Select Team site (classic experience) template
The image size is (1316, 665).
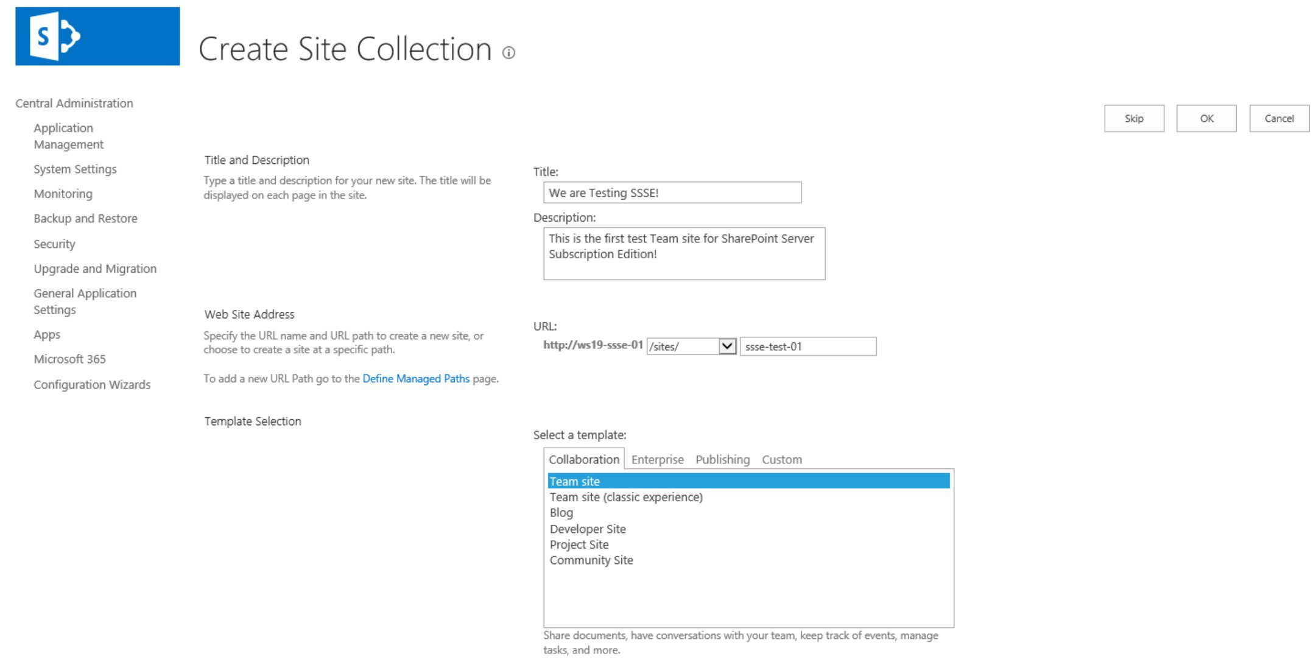(x=748, y=498)
